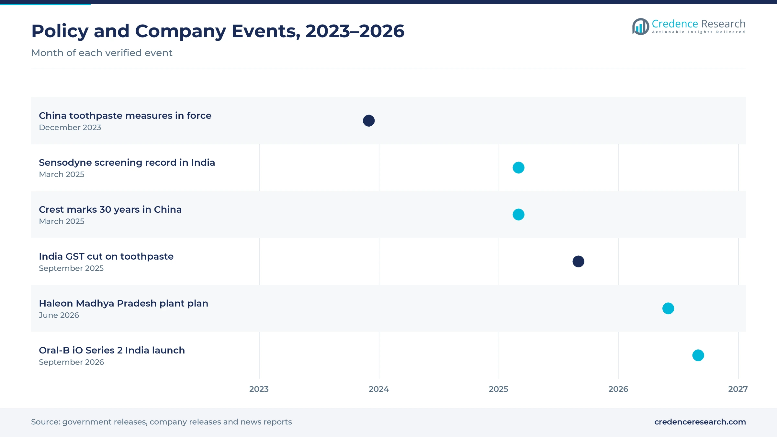The height and width of the screenshot is (437, 777).
Task: Open the credenceresearch.com link
Action: pyautogui.click(x=700, y=422)
